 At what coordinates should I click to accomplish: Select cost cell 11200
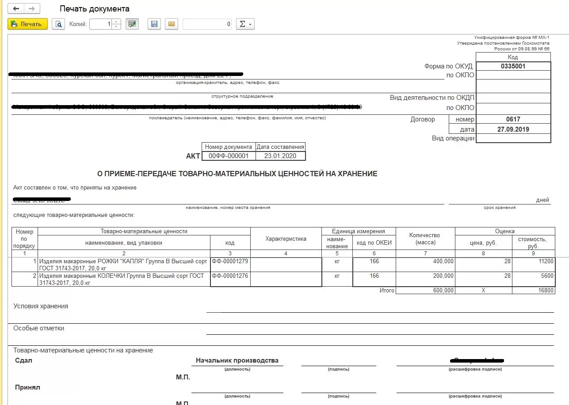[534, 265]
